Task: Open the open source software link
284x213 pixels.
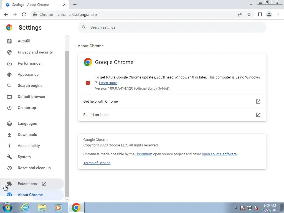Action: 219,154
